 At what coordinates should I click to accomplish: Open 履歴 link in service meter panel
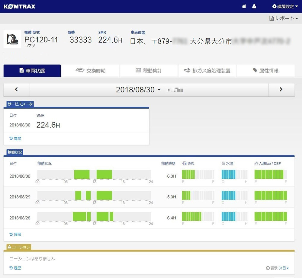click(15, 139)
